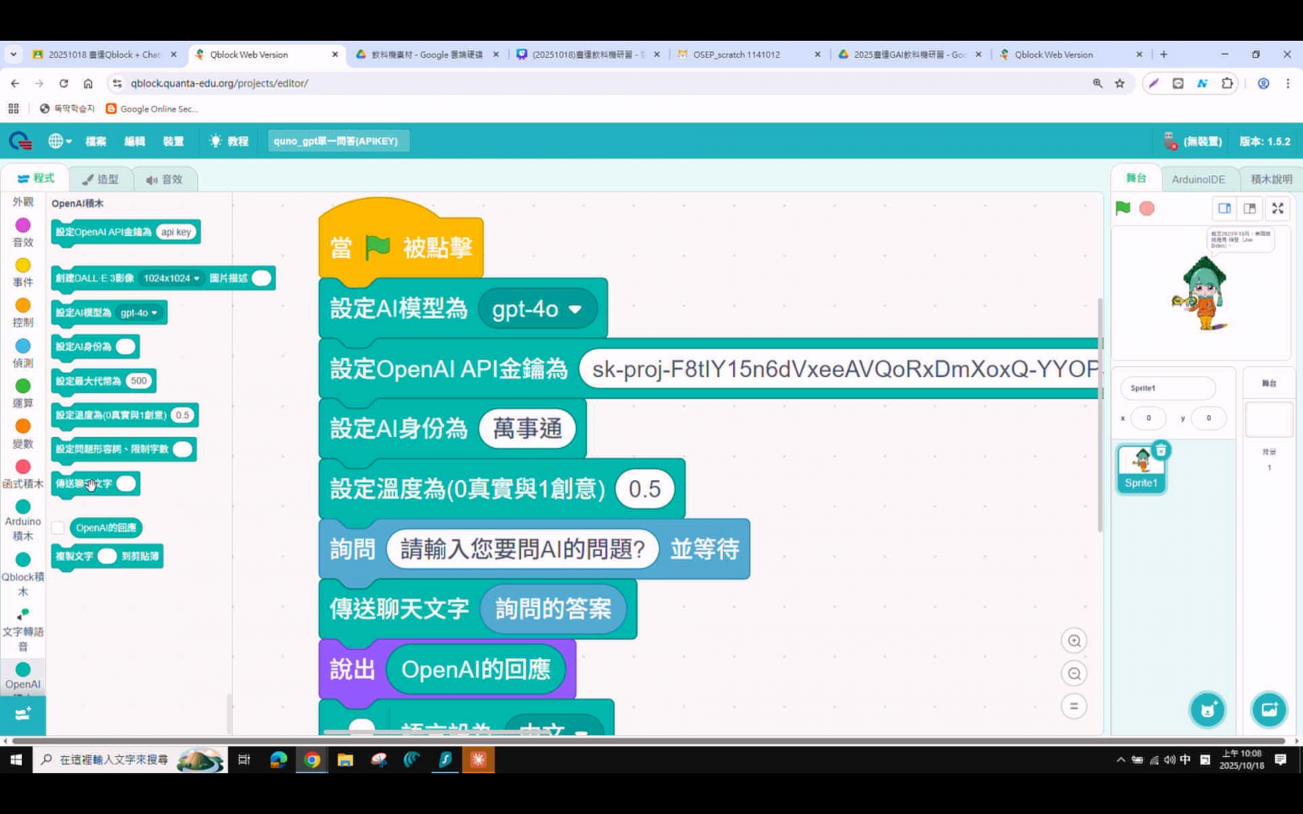Click the choose a sprite button
This screenshot has width=1303, height=814.
point(1207,710)
